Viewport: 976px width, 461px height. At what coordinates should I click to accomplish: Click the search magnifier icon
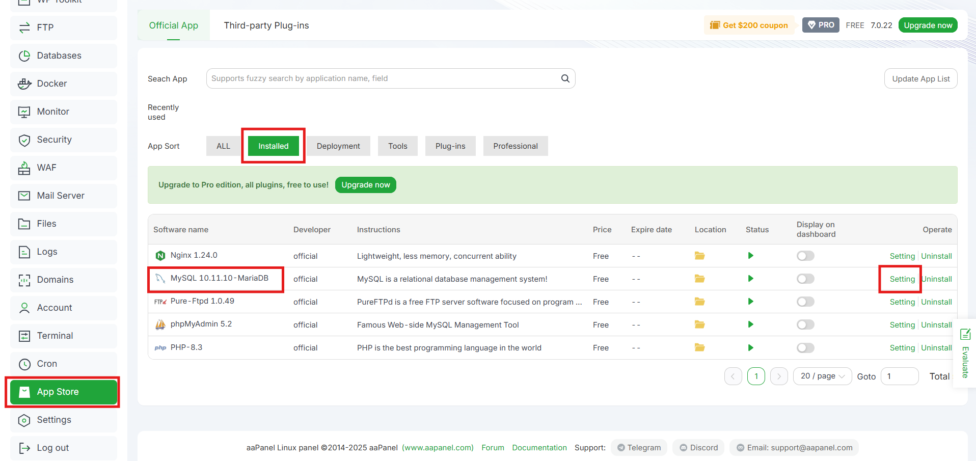coord(565,78)
